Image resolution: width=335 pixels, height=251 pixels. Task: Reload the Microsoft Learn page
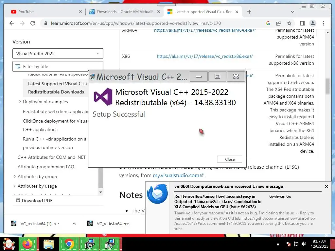click(x=33, y=23)
